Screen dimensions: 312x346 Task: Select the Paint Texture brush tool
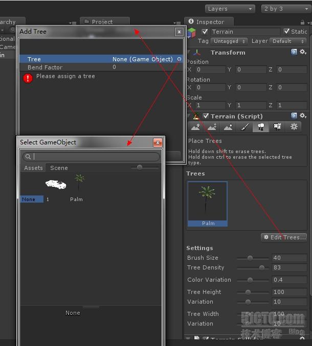point(244,127)
